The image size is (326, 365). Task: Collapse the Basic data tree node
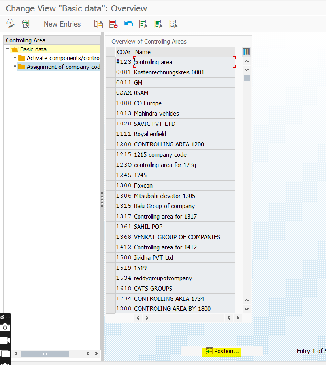8,49
